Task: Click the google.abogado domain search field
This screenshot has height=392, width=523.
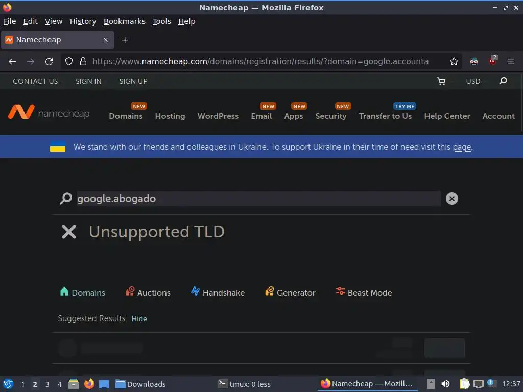Action: [x=258, y=199]
